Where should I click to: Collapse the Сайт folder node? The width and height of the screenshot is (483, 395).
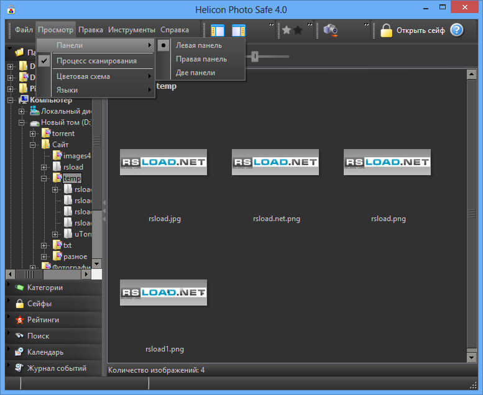click(32, 145)
